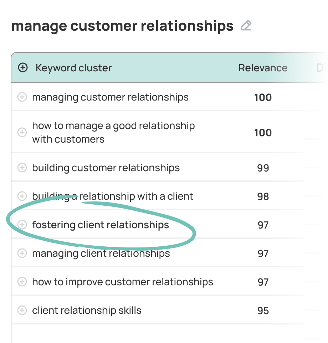Click the Keyword cluster column header
328x343 pixels.
point(73,68)
